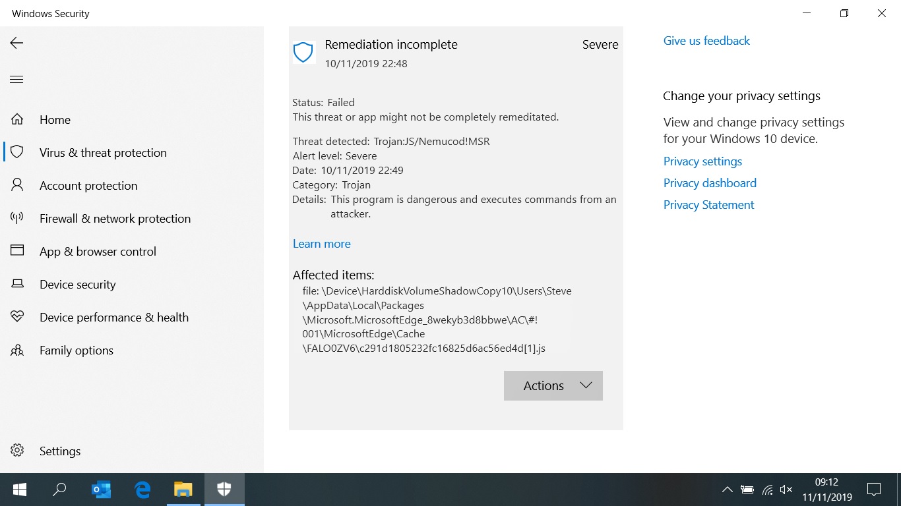Image resolution: width=901 pixels, height=506 pixels.
Task: Click the Device performance heart icon
Action: pos(17,317)
